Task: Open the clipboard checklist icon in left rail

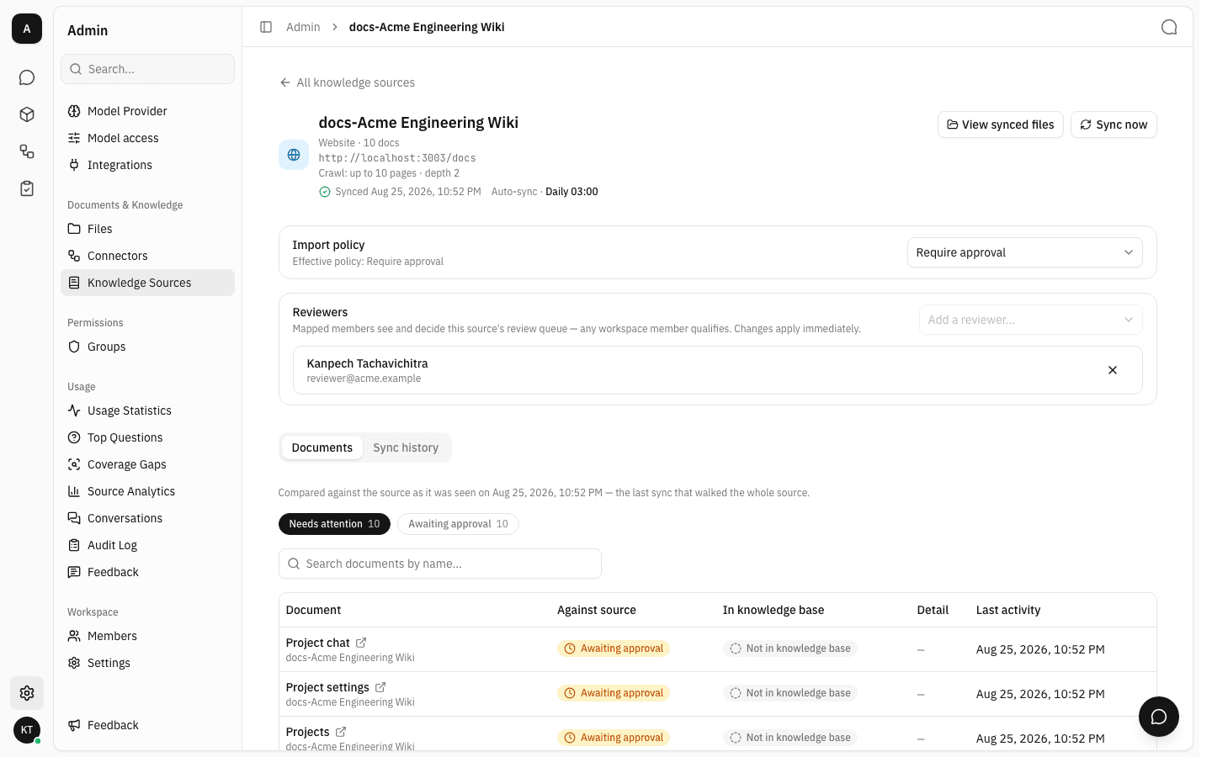Action: pyautogui.click(x=27, y=188)
